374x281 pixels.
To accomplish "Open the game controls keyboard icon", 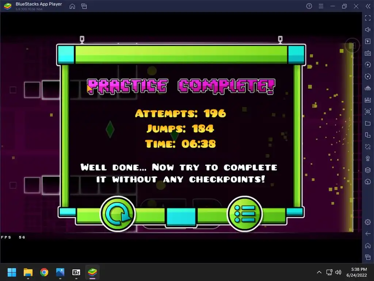I will [368, 53].
